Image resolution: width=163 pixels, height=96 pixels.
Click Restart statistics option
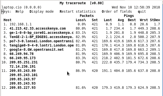click(x=78, y=11)
